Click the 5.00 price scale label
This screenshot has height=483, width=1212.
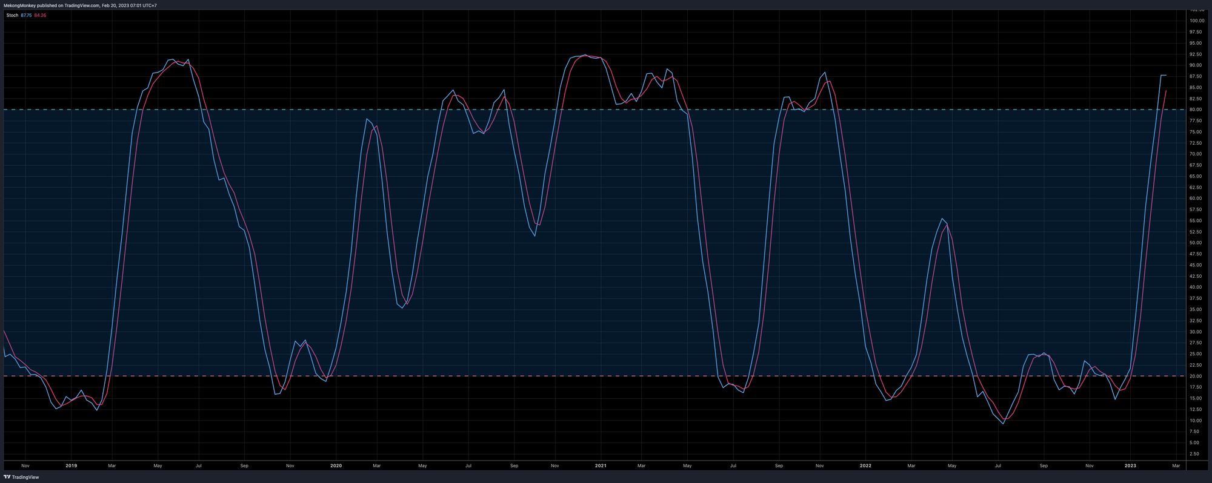tap(1196, 442)
